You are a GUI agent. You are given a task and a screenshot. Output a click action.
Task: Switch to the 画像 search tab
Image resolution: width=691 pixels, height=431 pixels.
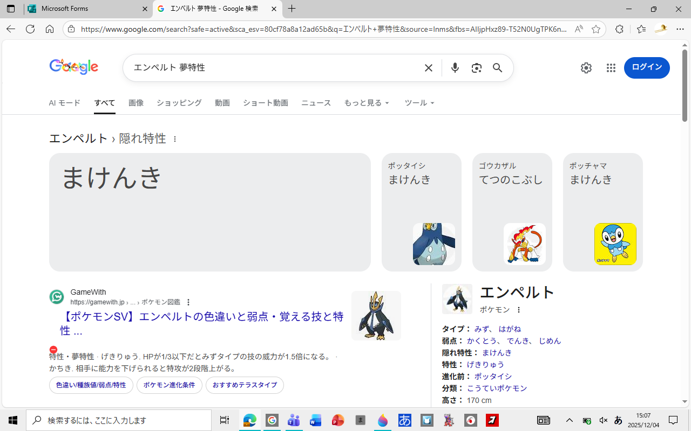[x=136, y=103]
